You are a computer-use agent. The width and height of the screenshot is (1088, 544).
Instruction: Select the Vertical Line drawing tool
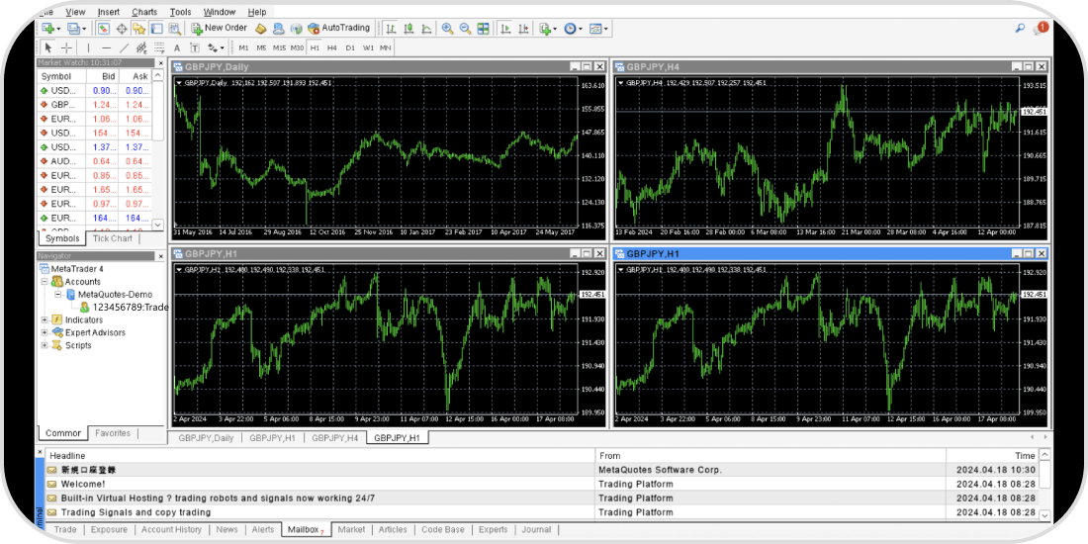pyautogui.click(x=88, y=47)
